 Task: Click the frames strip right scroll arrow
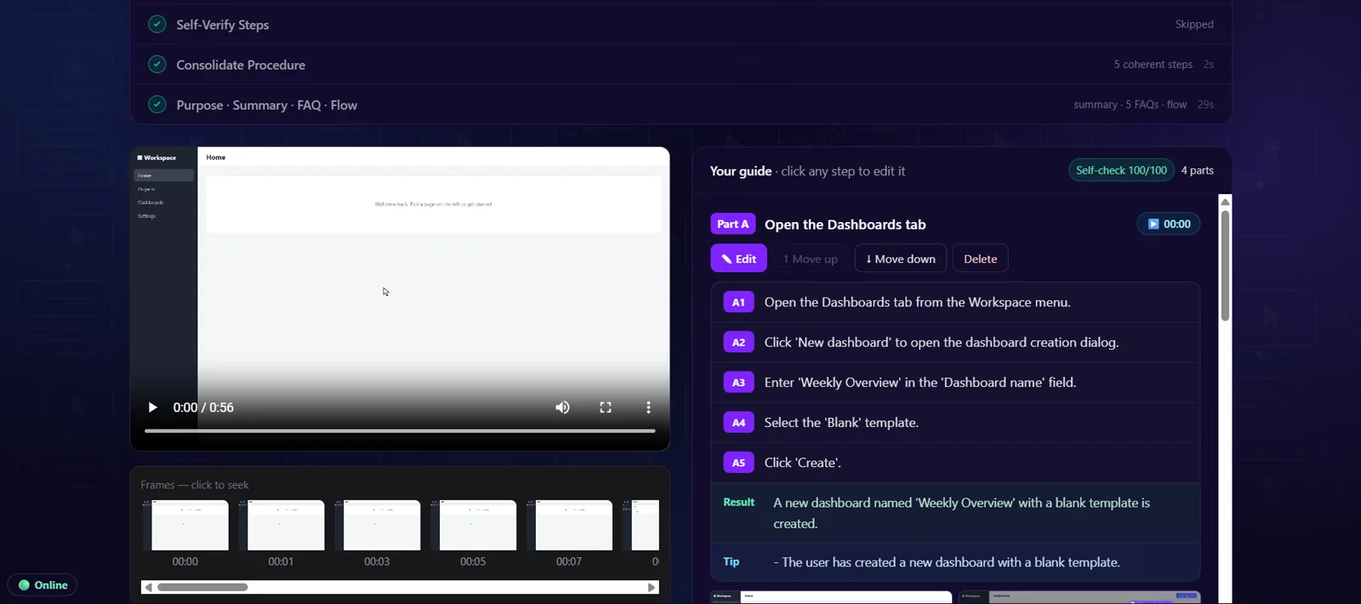click(x=652, y=587)
